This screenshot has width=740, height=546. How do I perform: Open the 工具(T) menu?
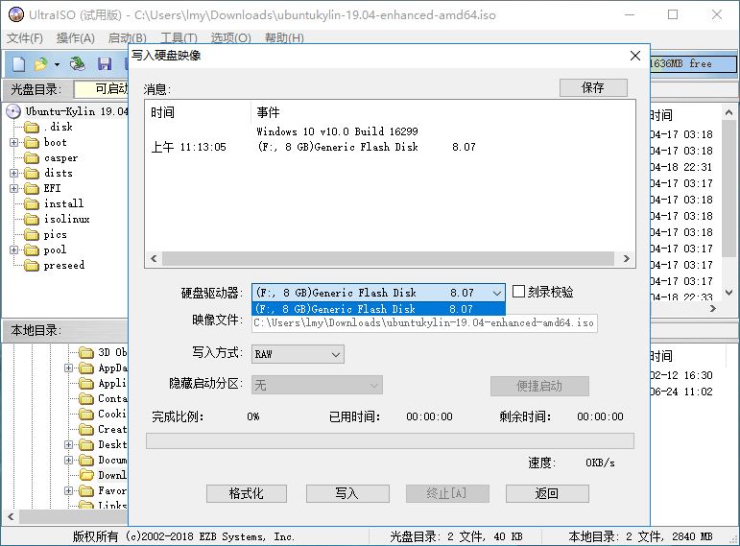click(x=179, y=37)
